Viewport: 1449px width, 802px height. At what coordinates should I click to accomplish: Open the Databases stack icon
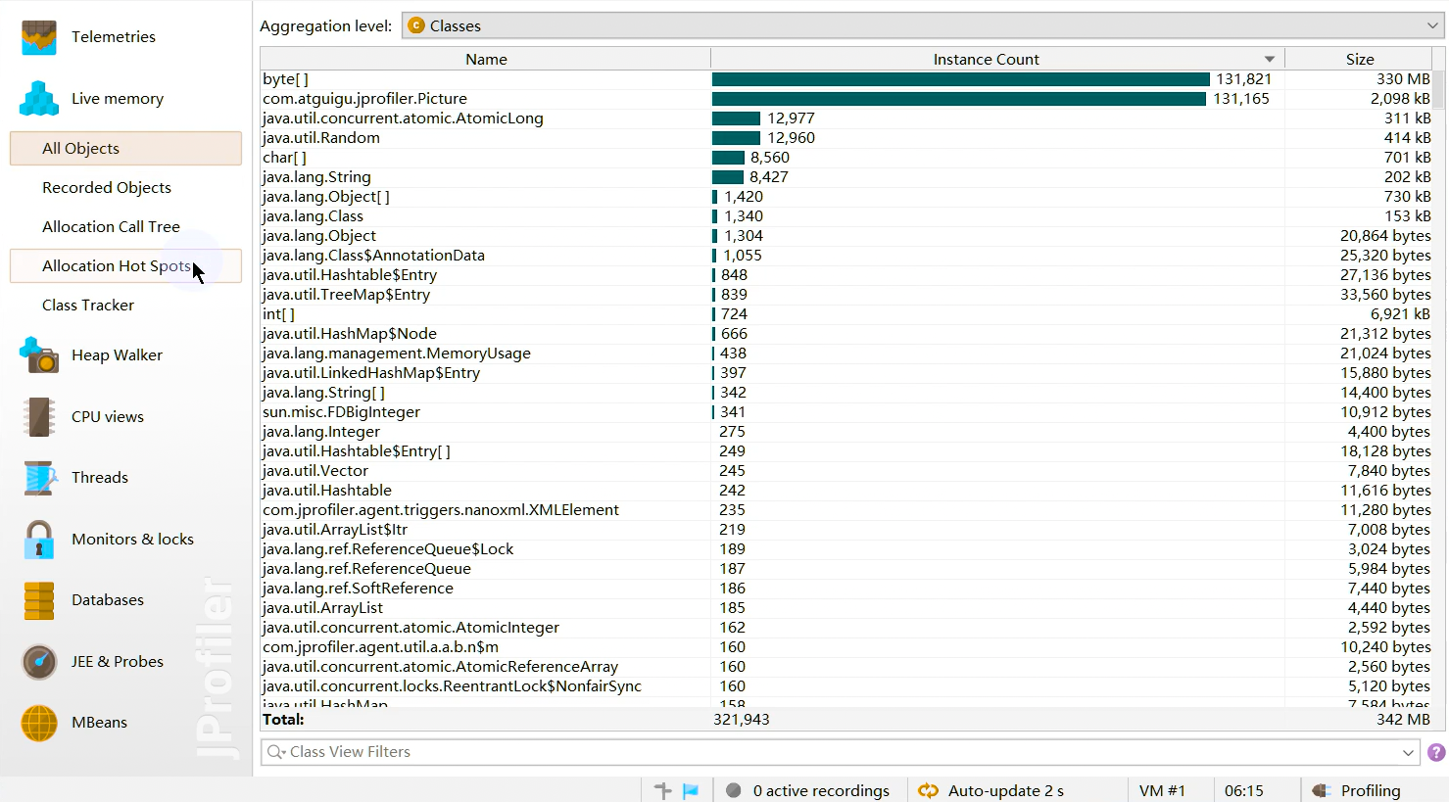39,600
